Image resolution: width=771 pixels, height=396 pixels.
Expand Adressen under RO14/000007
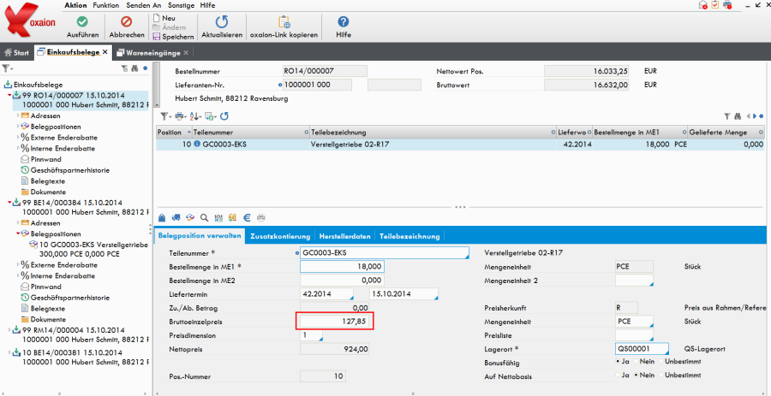(x=18, y=115)
